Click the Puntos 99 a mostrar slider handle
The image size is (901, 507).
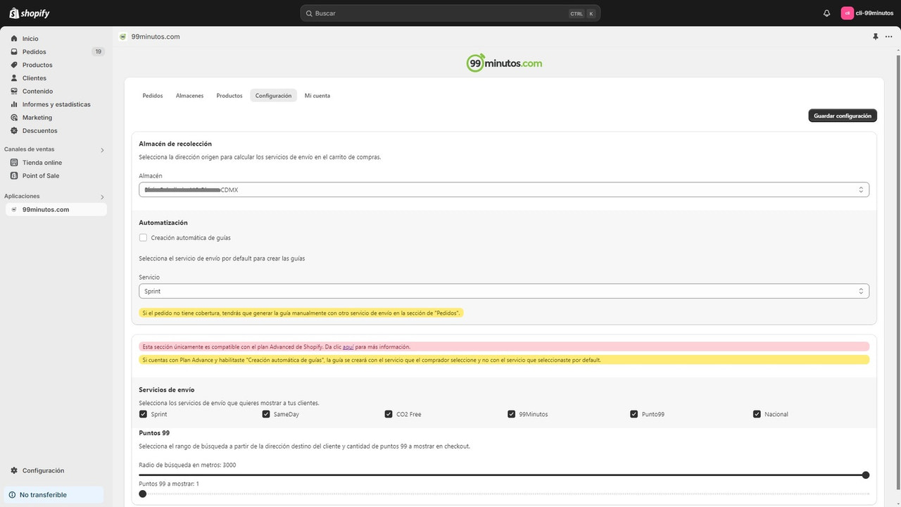click(143, 494)
